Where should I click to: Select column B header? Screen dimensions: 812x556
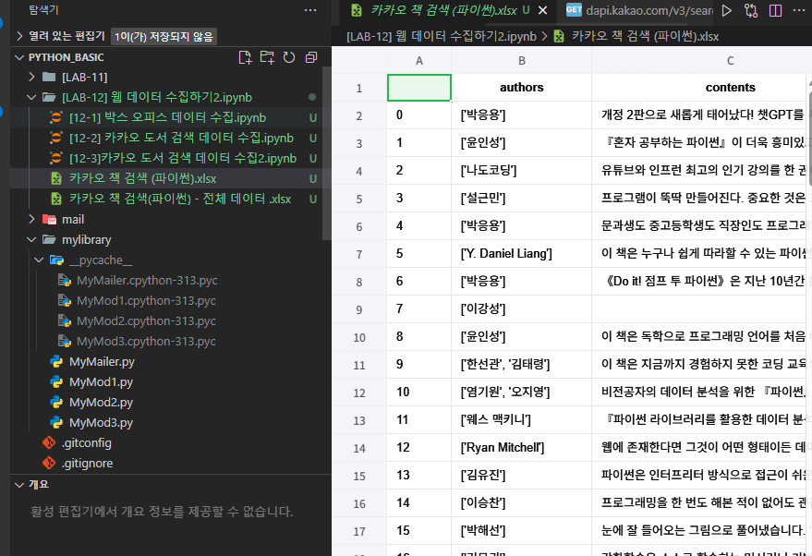522,61
